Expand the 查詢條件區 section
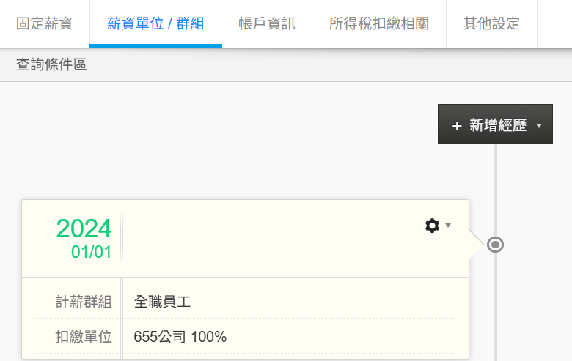The width and height of the screenshot is (572, 361). click(x=51, y=65)
